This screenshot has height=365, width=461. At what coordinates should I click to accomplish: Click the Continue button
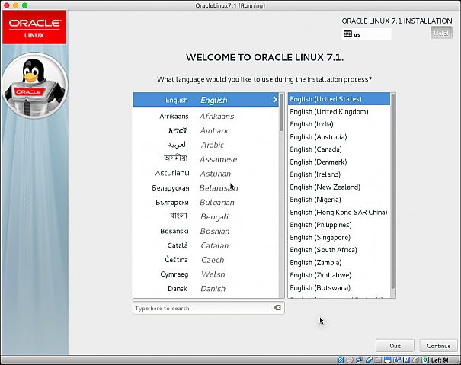coord(438,346)
